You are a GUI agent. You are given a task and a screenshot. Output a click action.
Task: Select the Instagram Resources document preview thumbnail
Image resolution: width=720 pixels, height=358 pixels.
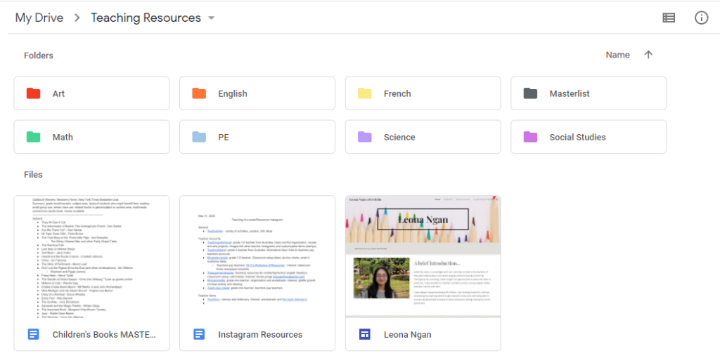pos(257,257)
